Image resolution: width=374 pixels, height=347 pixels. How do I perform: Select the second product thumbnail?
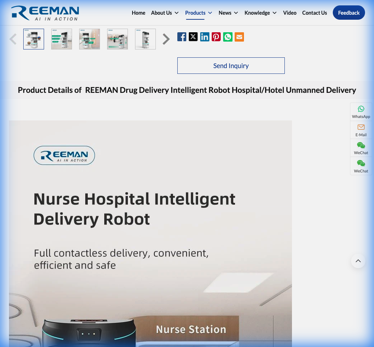coord(61,39)
